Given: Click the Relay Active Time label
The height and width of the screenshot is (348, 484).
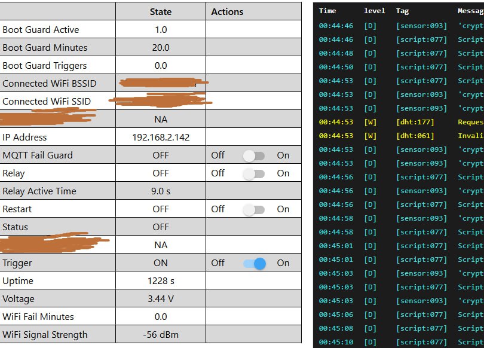Looking at the screenshot, I should click(x=39, y=191).
